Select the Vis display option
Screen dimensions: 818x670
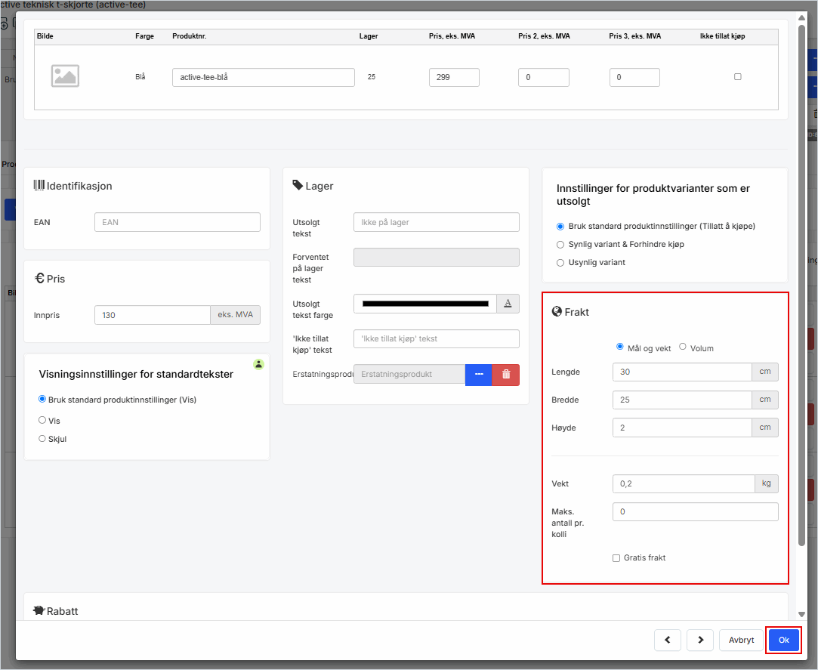(42, 420)
